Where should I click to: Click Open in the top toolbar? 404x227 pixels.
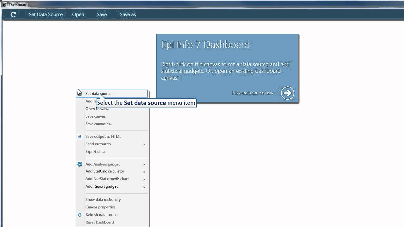(78, 15)
